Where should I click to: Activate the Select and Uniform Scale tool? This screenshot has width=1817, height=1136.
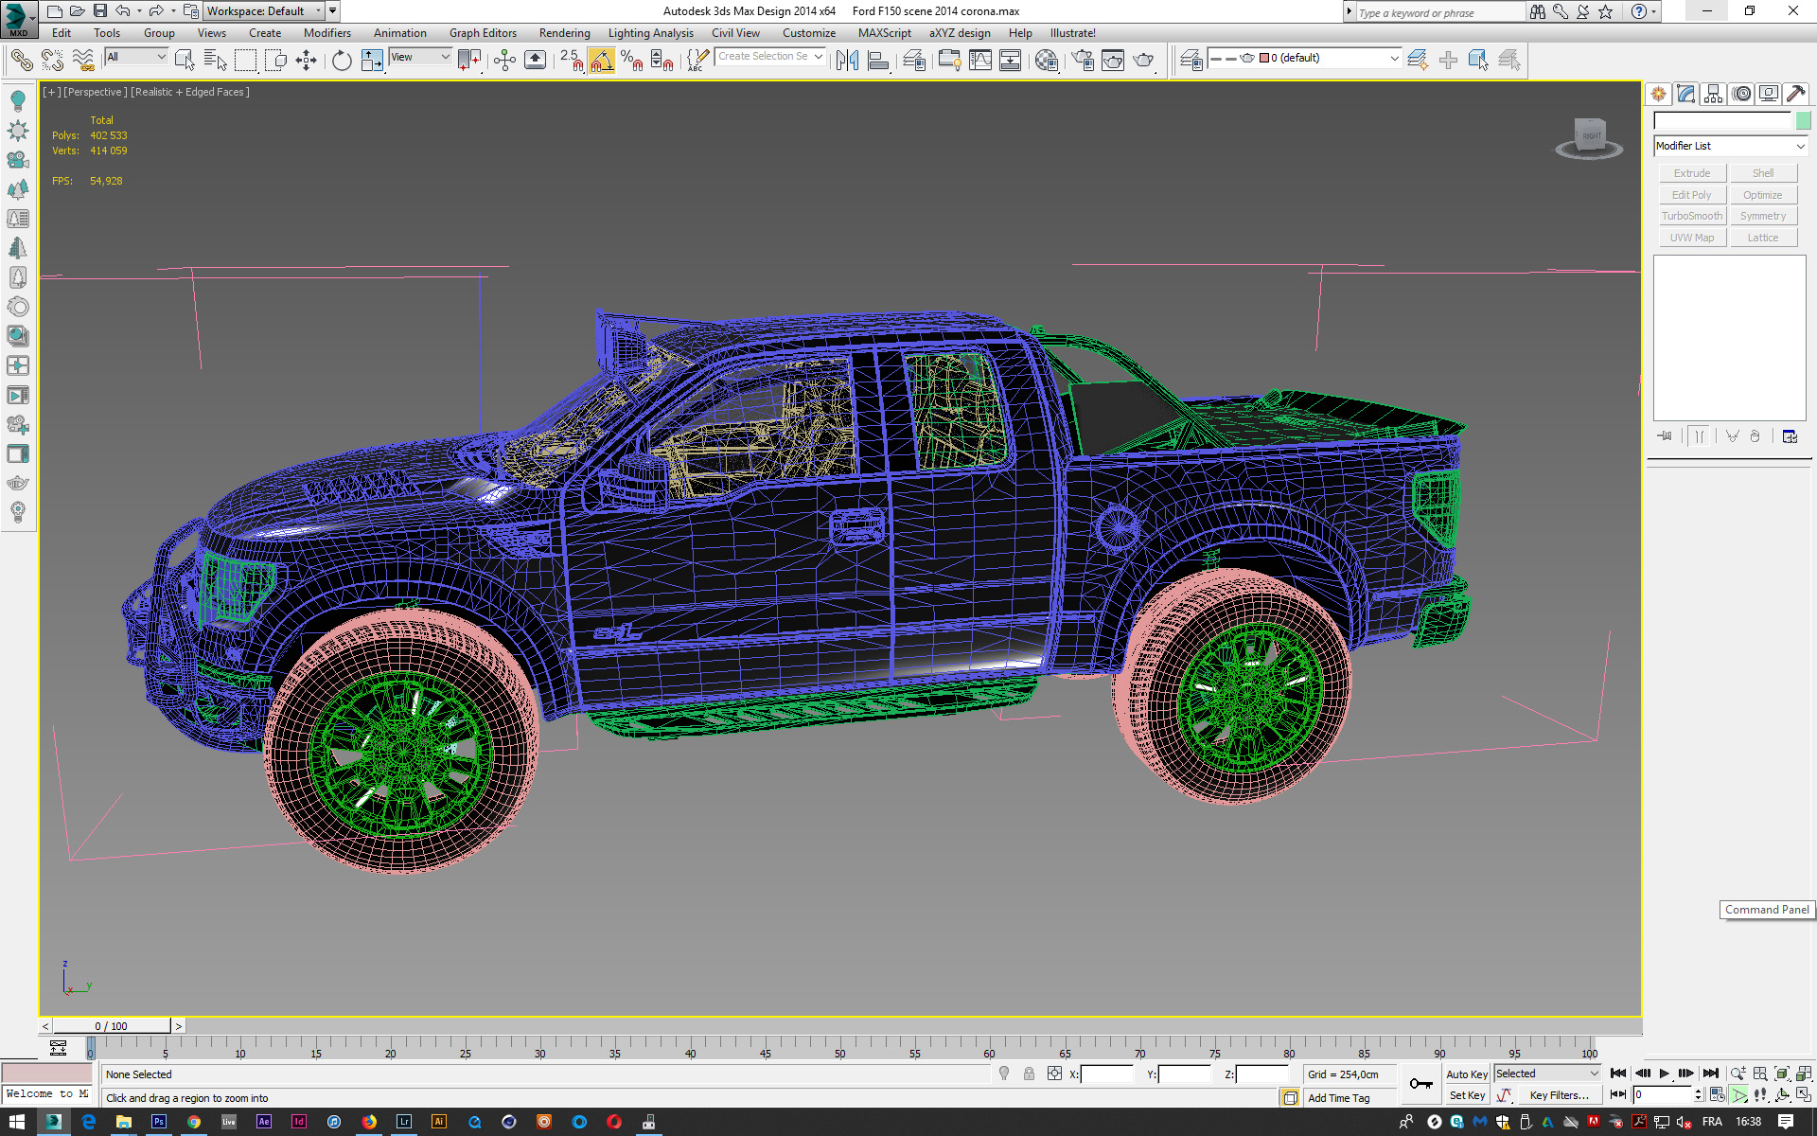tap(372, 61)
